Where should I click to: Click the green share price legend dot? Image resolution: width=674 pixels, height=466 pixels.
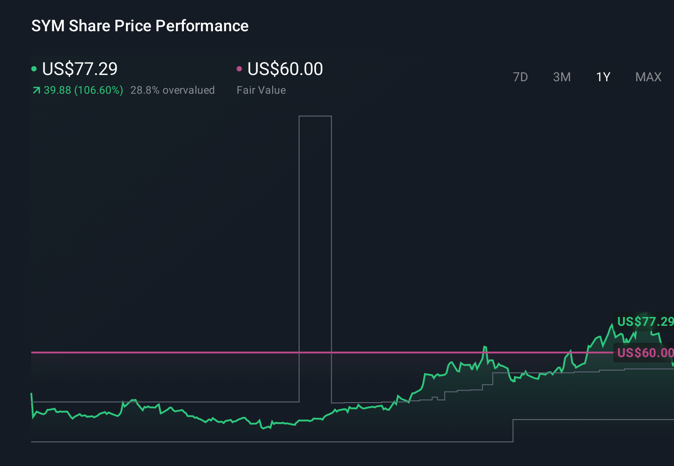[x=34, y=68]
